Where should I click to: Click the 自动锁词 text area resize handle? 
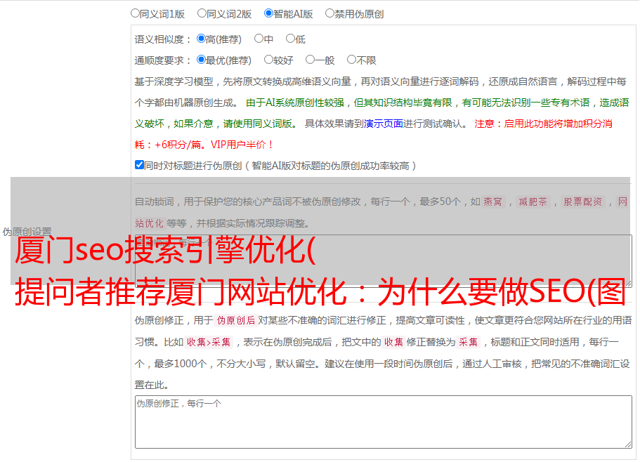click(627, 282)
